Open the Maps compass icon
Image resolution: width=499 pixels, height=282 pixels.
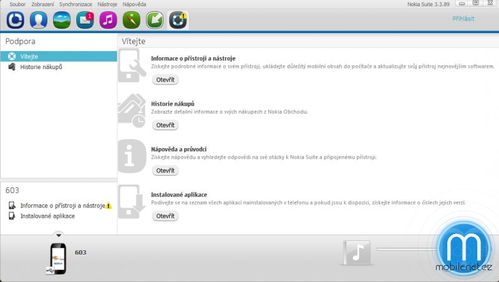tap(131, 20)
